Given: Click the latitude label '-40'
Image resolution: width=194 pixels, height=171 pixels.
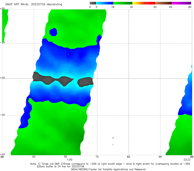Looking at the screenshot, I should 2,154.
